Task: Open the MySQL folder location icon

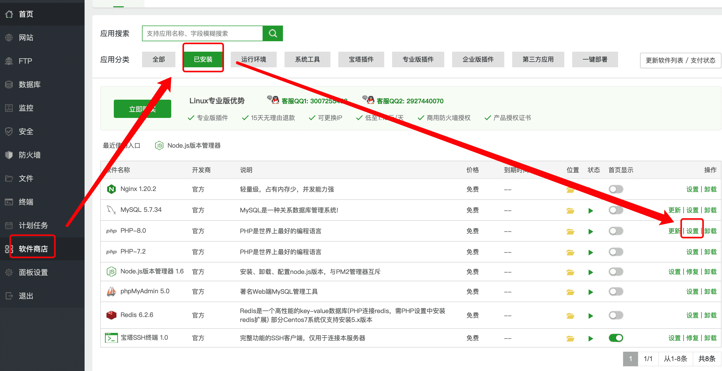Action: coord(570,211)
